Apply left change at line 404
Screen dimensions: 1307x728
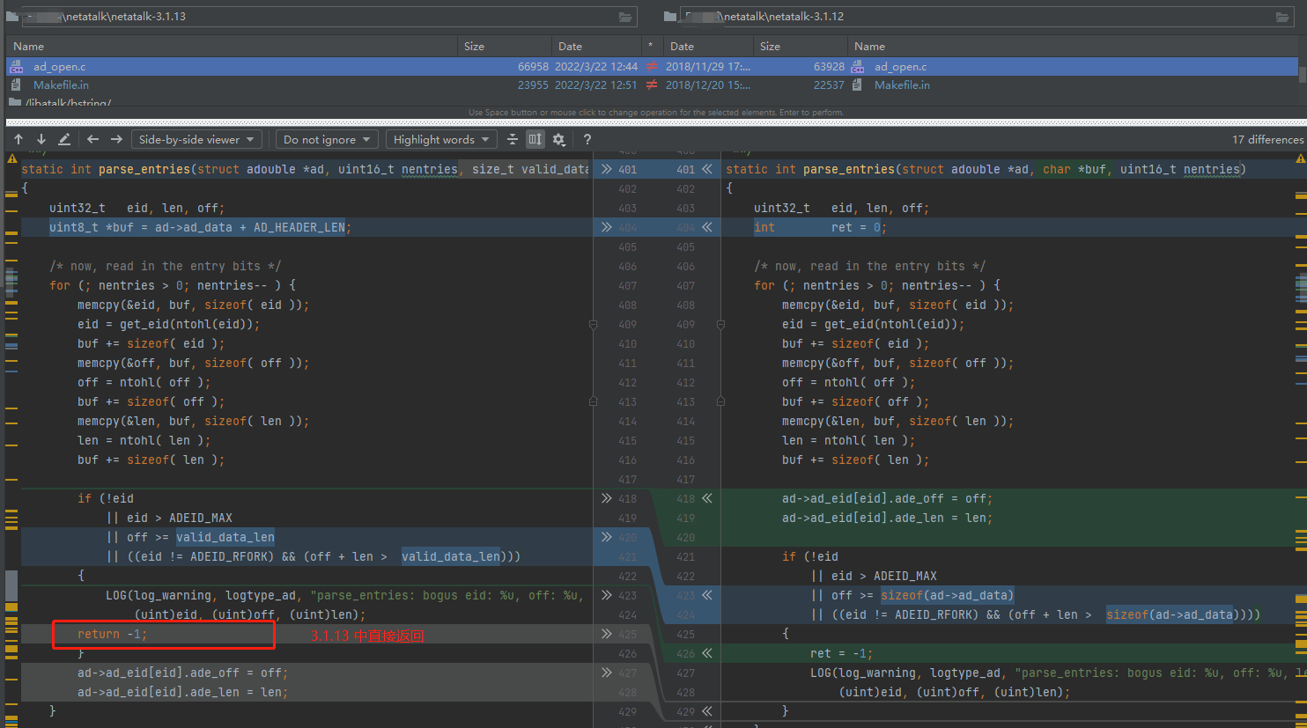pos(607,227)
